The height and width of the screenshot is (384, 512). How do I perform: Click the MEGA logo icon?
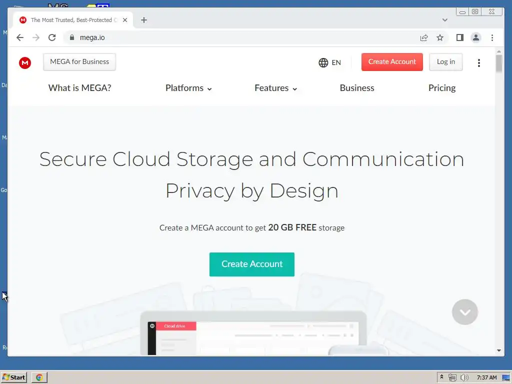pos(25,62)
